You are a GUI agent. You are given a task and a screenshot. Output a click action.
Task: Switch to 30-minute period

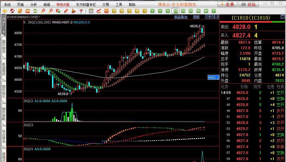point(183,11)
